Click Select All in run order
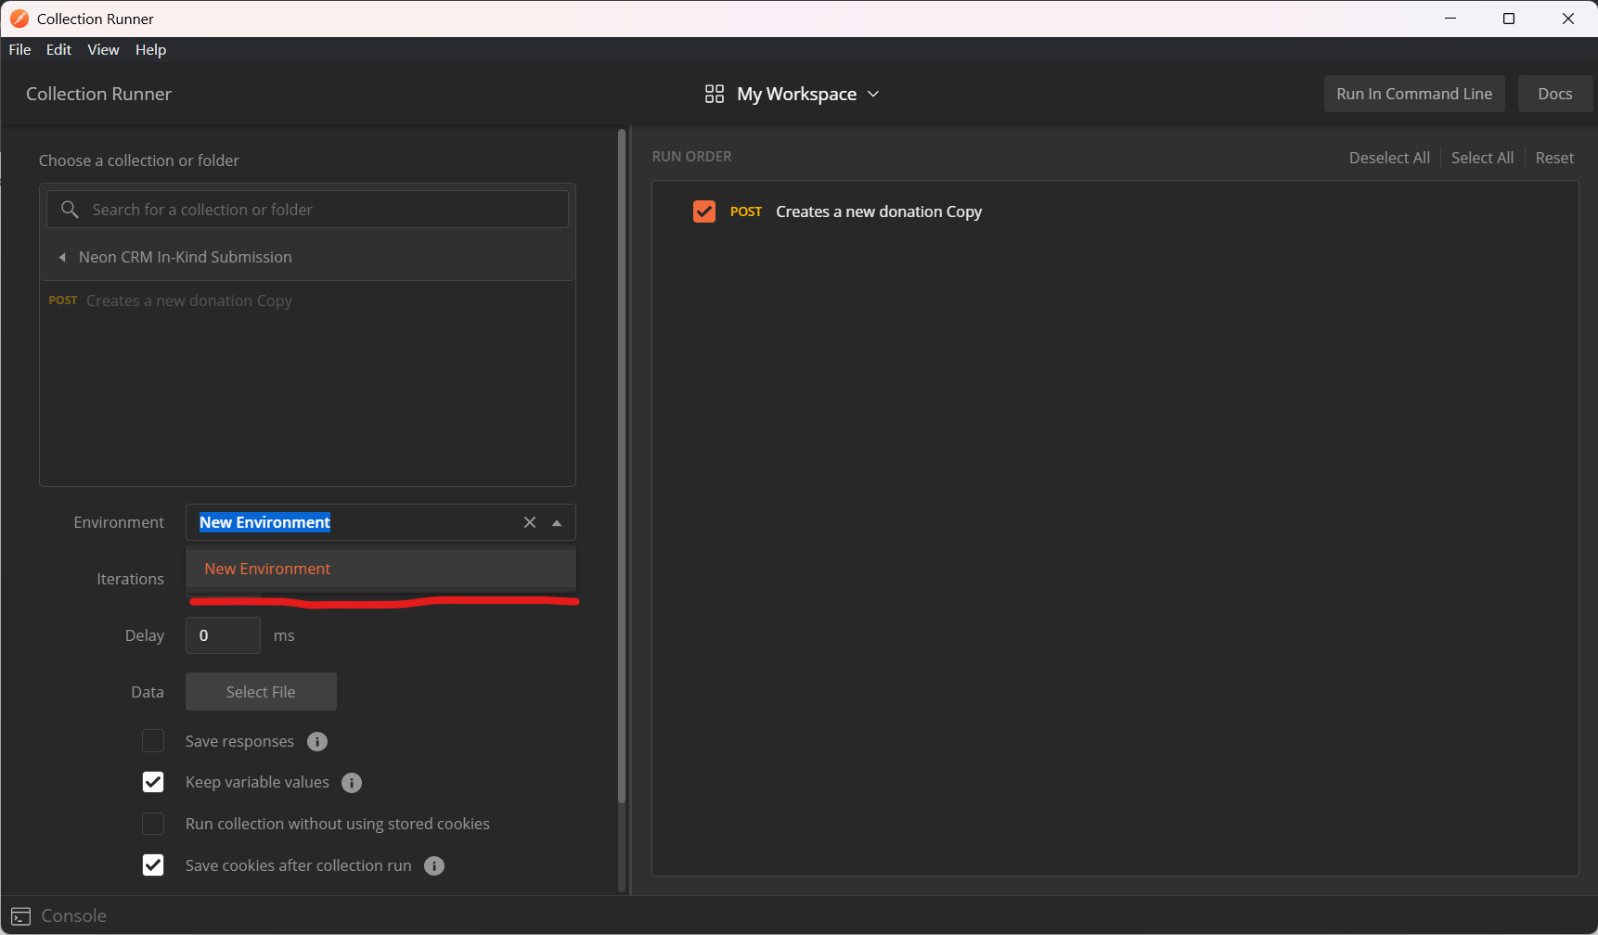 point(1482,158)
